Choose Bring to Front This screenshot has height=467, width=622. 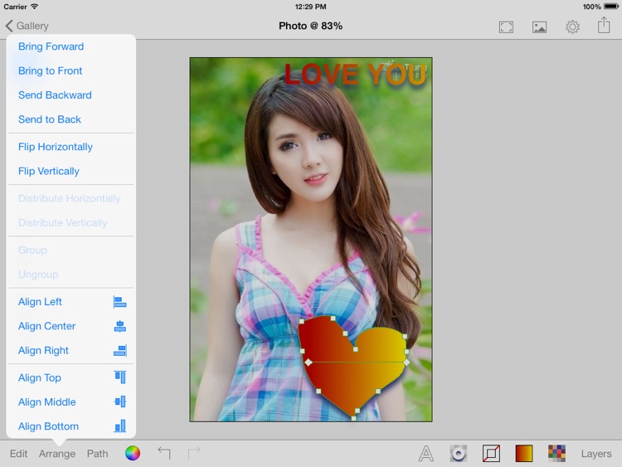tap(51, 71)
